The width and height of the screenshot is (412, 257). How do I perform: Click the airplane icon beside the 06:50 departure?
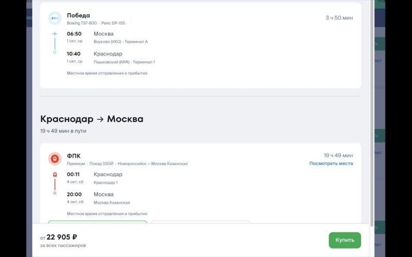(x=55, y=34)
